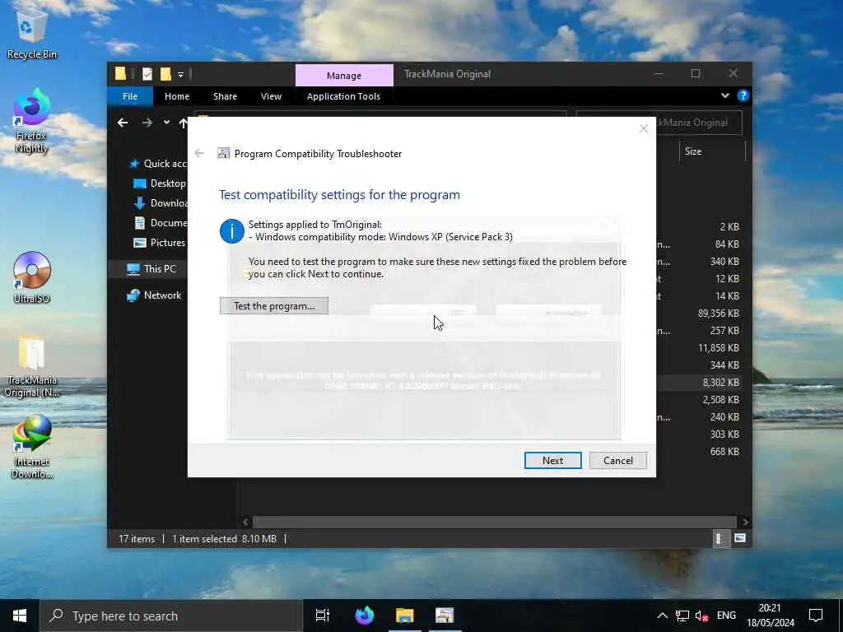
Task: Click the properties quick access toolbar icon
Action: coord(147,74)
